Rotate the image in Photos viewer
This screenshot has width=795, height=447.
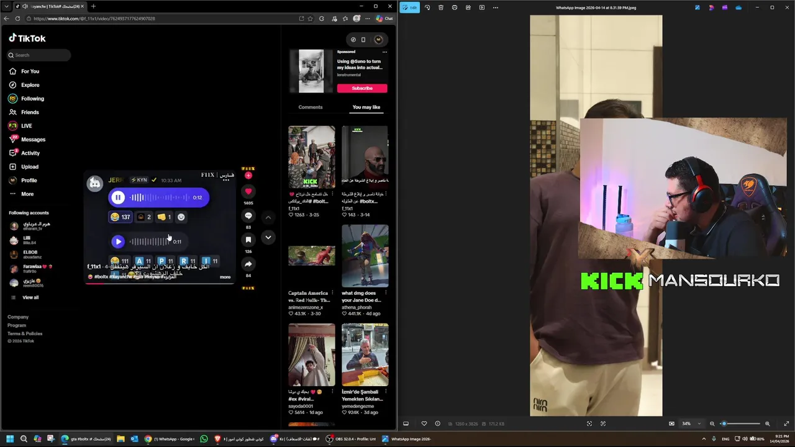[x=427, y=7]
